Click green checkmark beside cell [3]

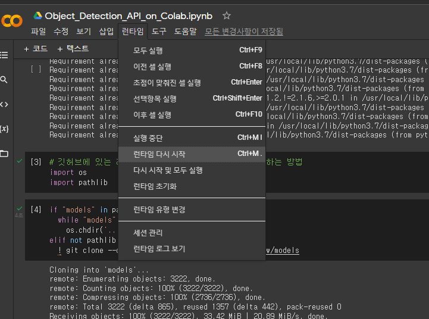tap(20, 161)
